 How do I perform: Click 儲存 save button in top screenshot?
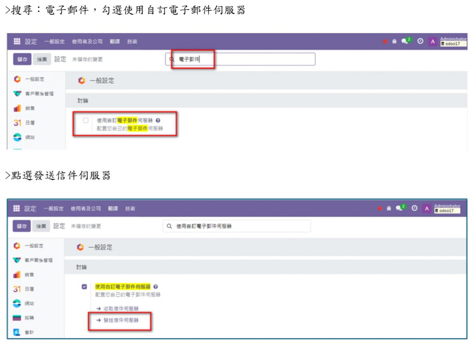22,59
